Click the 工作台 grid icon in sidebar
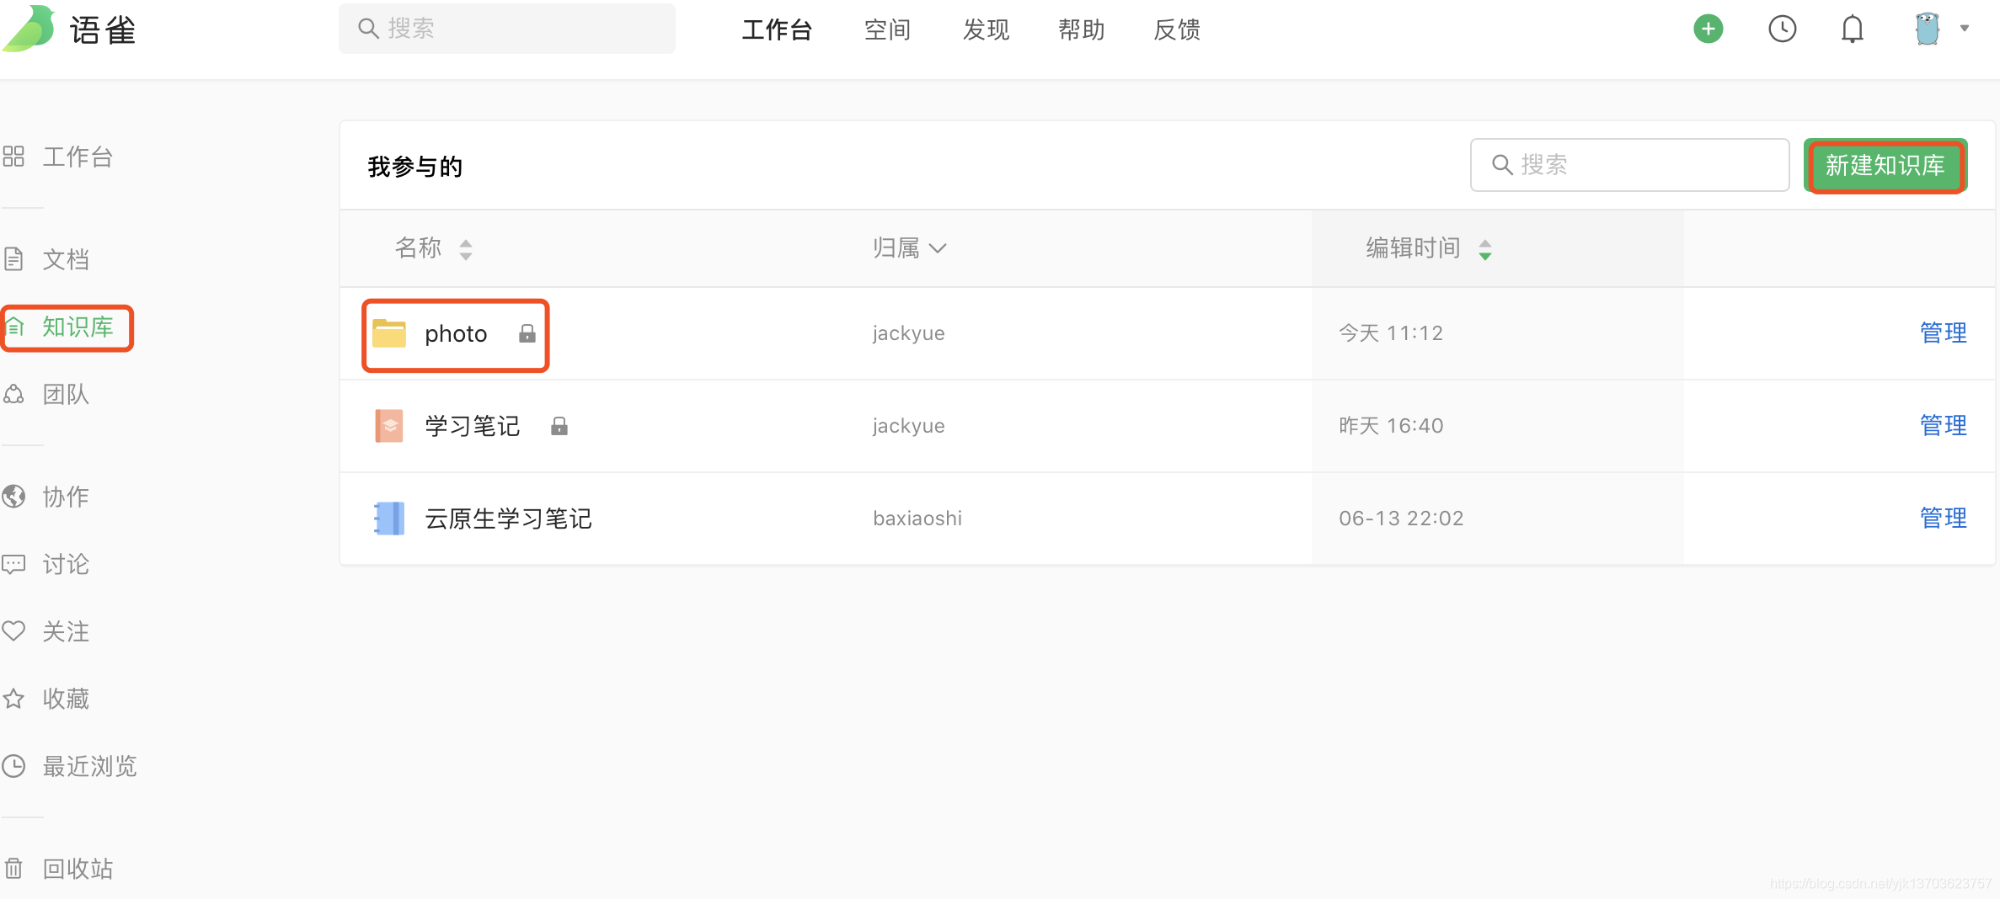Image resolution: width=2000 pixels, height=899 pixels. 13,157
